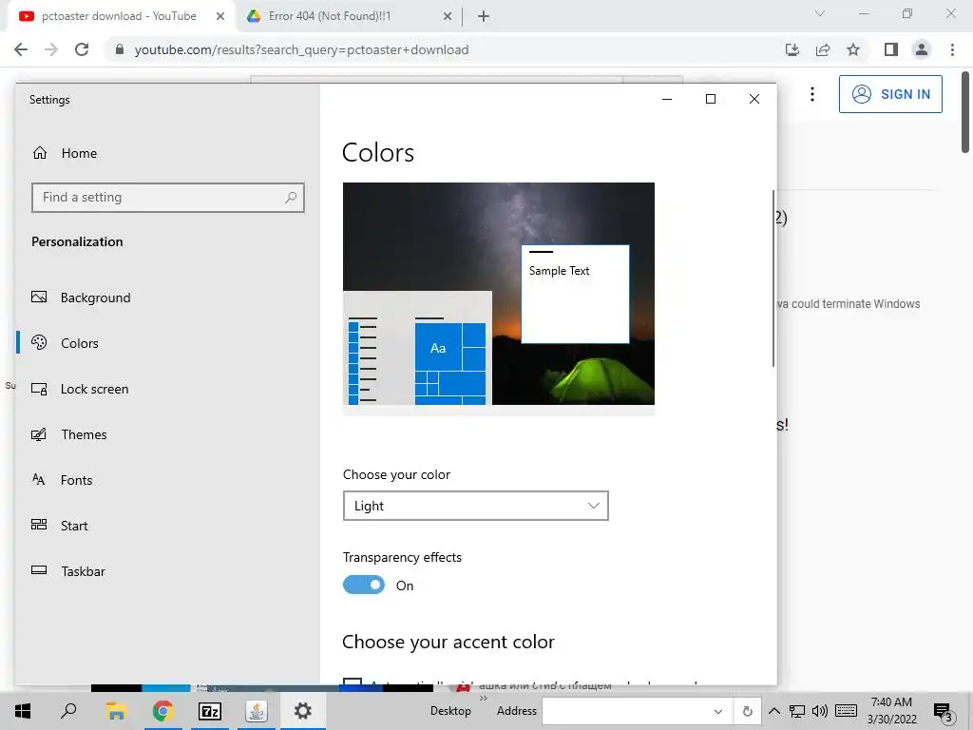Viewport: 973px width, 730px height.
Task: Open the touch keyboard icon
Action: click(x=847, y=711)
